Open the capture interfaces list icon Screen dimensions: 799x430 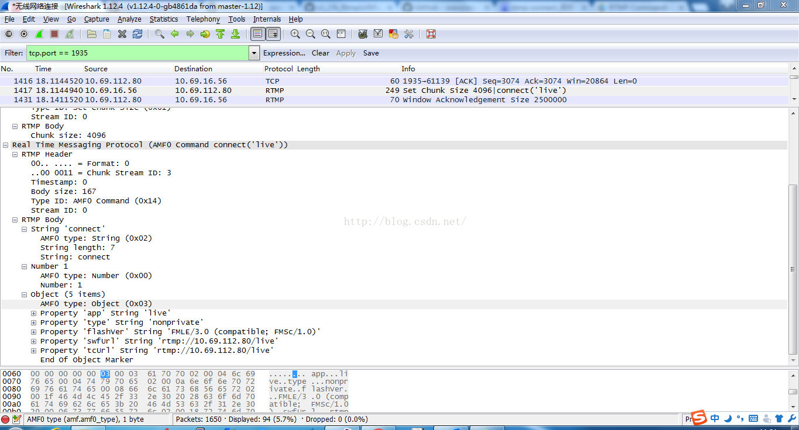9,34
